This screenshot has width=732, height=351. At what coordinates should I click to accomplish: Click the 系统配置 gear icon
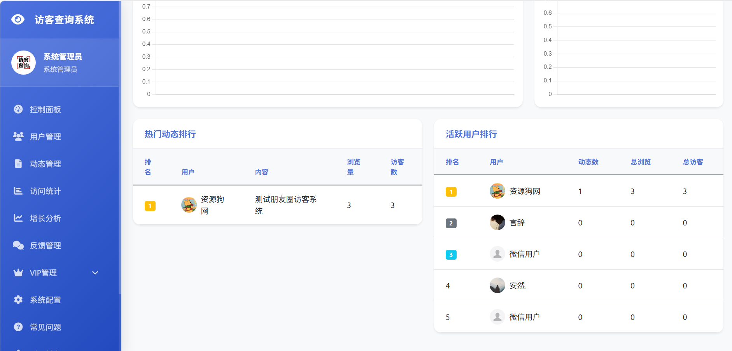click(x=18, y=300)
